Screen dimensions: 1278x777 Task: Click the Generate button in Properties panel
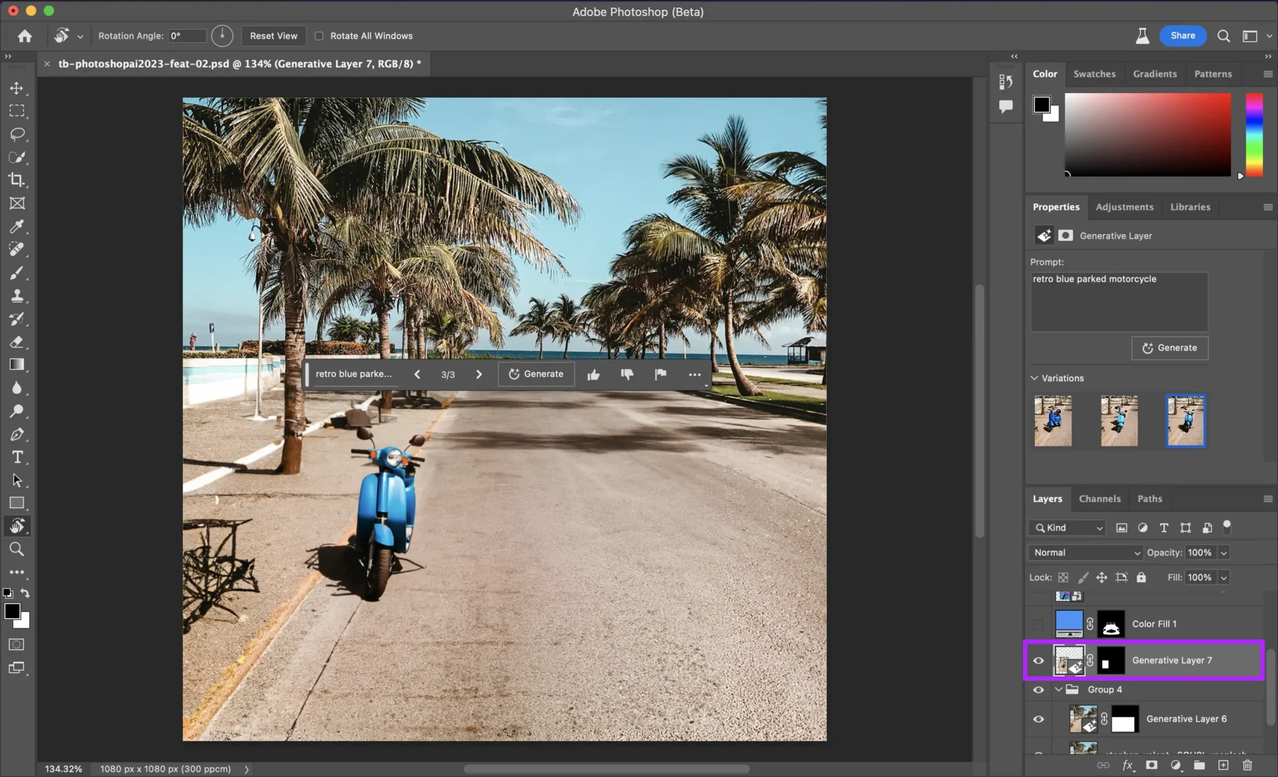click(x=1170, y=347)
